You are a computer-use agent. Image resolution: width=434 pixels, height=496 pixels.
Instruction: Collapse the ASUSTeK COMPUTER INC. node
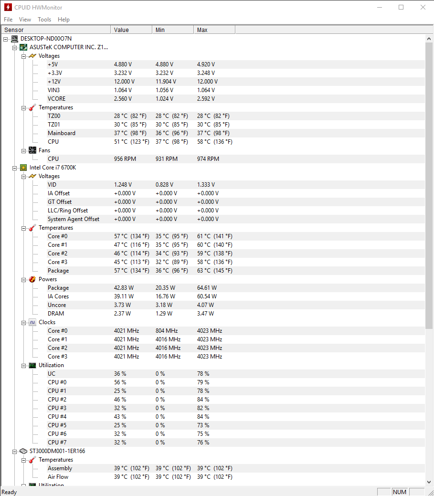click(x=14, y=48)
